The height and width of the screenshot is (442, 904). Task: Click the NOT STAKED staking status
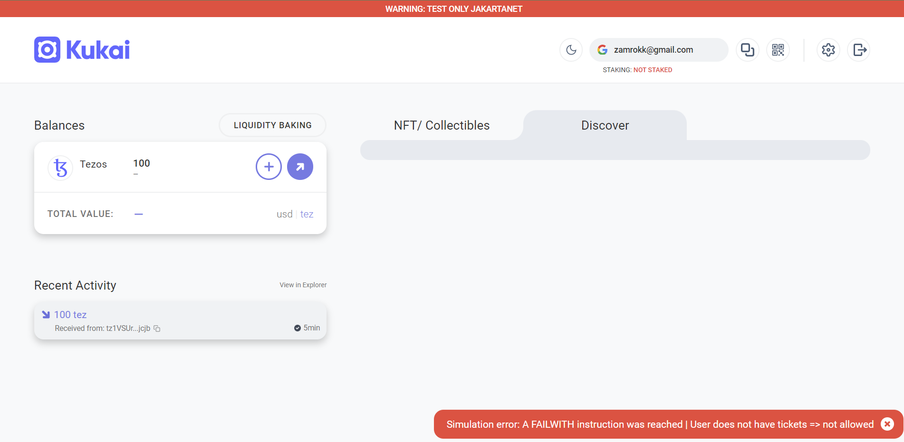(x=653, y=70)
